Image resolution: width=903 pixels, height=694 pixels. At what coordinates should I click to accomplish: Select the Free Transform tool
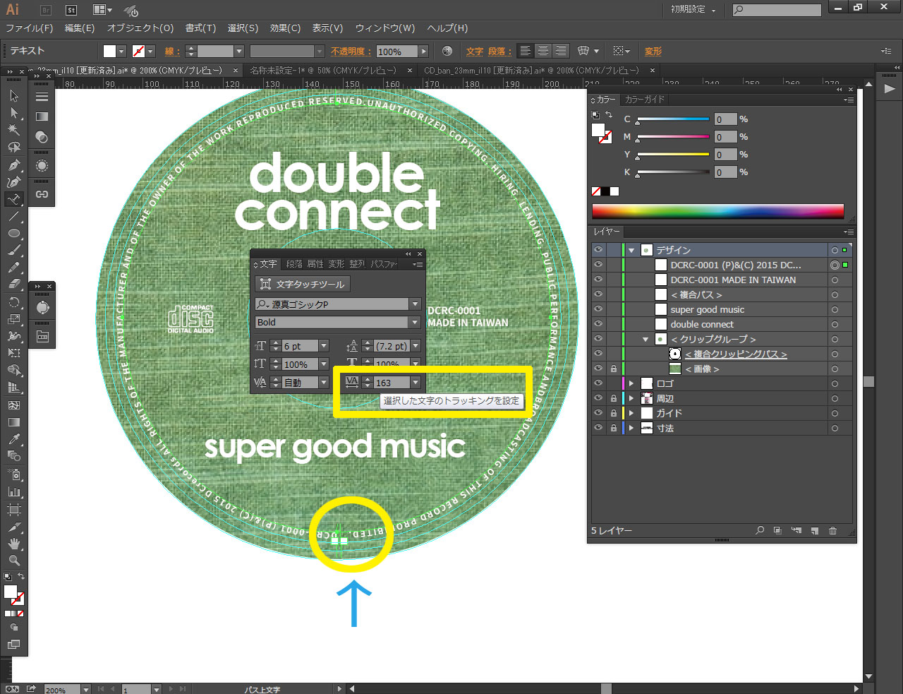point(14,353)
